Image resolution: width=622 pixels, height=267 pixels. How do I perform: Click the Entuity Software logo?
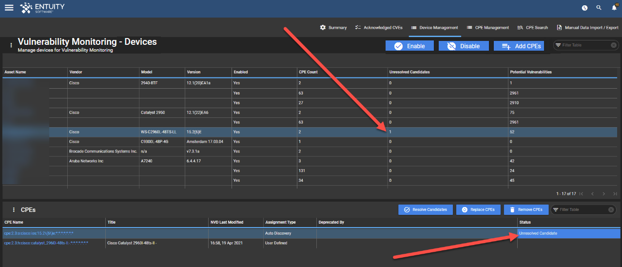(42, 7)
